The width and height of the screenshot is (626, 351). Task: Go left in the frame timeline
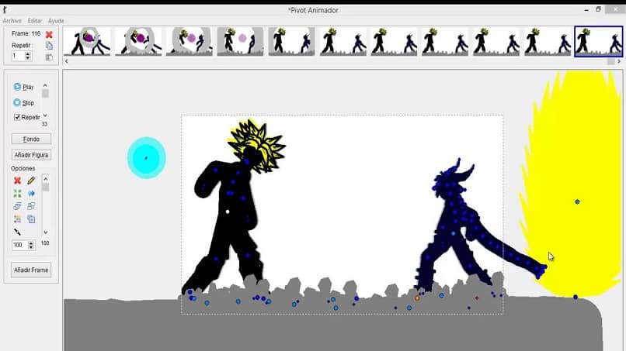pos(67,61)
